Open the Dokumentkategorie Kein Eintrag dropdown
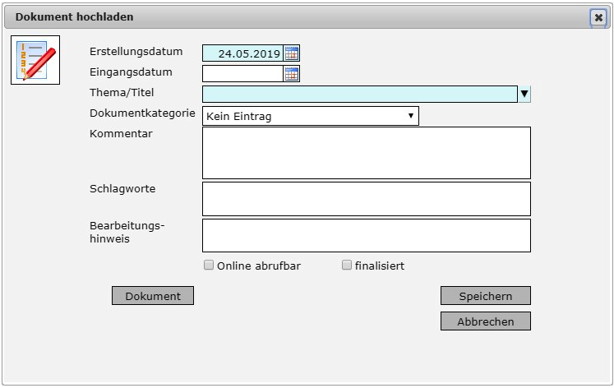Viewport: 614px width, 388px height. pyautogui.click(x=310, y=117)
